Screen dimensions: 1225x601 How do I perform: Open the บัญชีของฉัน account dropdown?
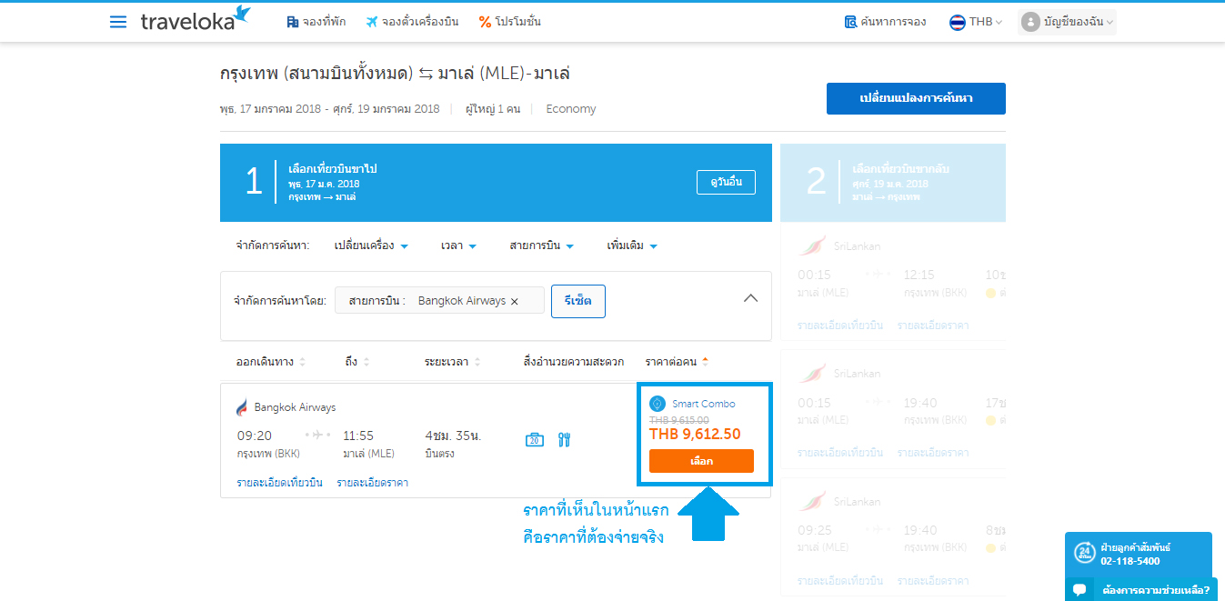pos(1067,22)
